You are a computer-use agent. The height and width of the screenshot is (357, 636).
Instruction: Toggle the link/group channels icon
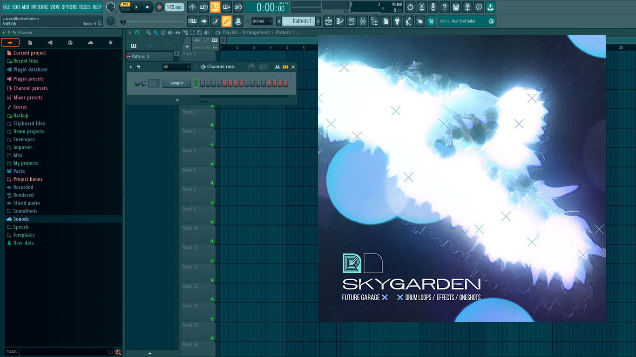pyautogui.click(x=227, y=21)
